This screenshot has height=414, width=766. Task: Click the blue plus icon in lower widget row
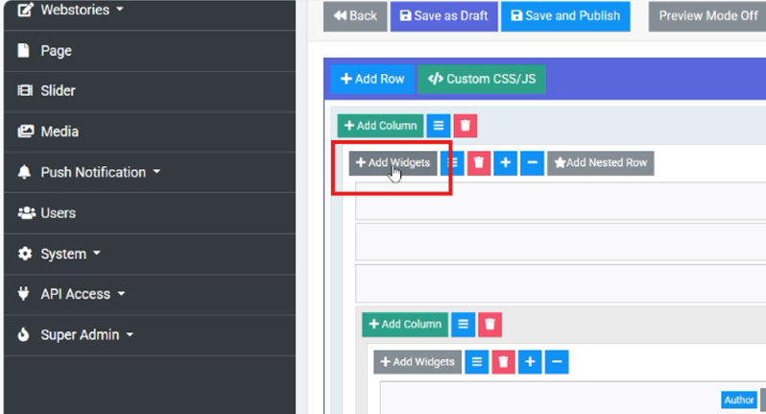[530, 362]
